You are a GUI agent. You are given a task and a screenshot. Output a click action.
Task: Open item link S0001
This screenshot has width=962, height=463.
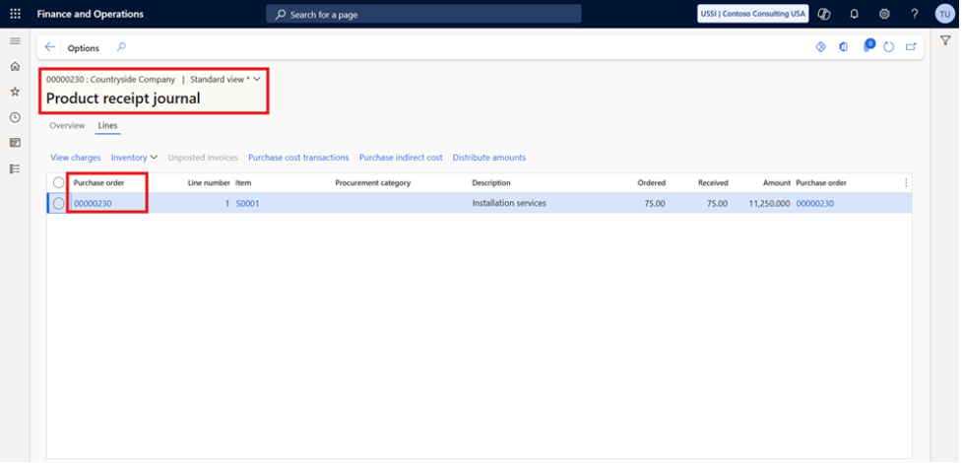[247, 203]
